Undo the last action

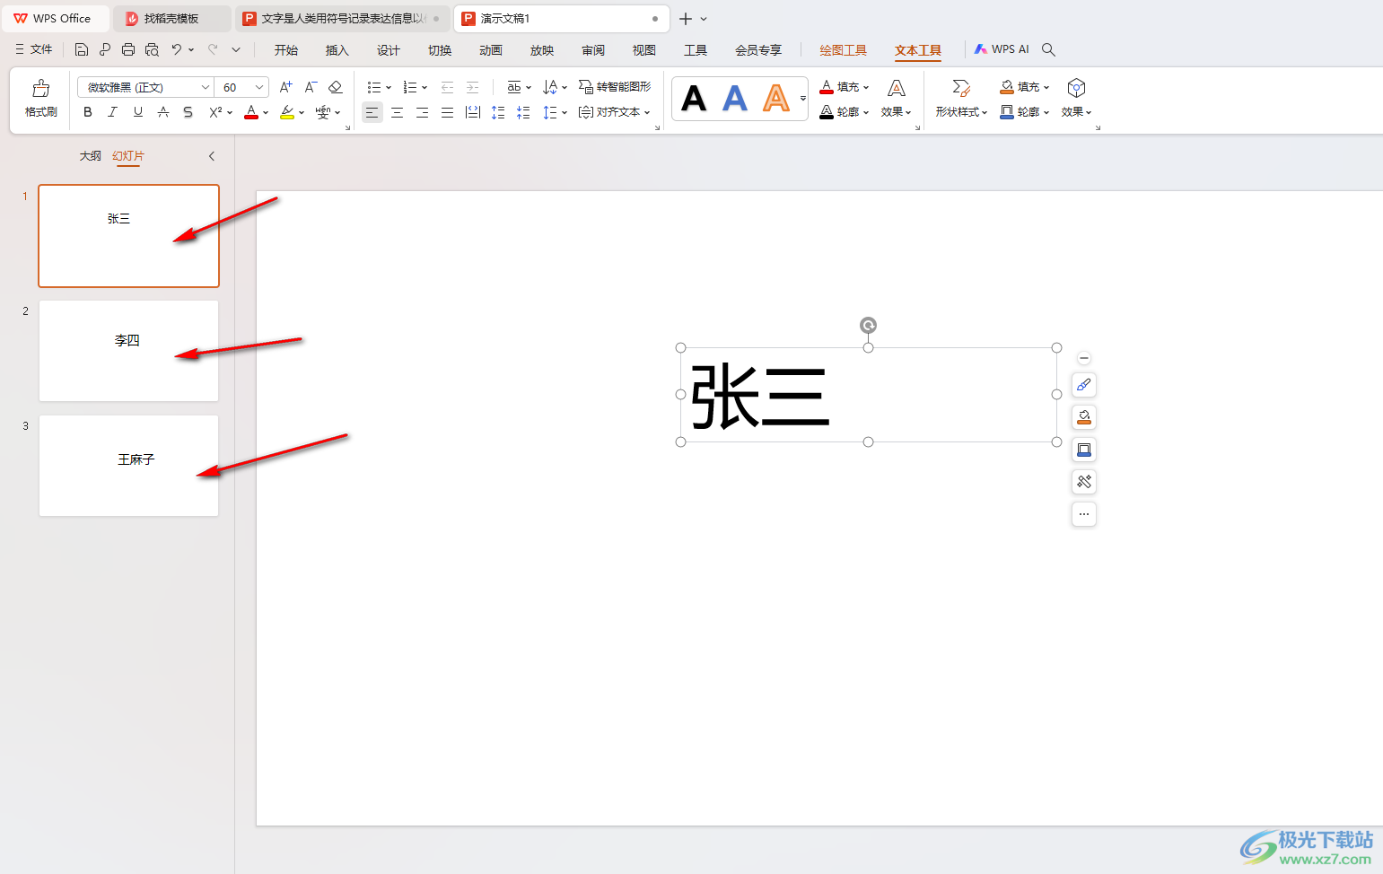[x=177, y=50]
